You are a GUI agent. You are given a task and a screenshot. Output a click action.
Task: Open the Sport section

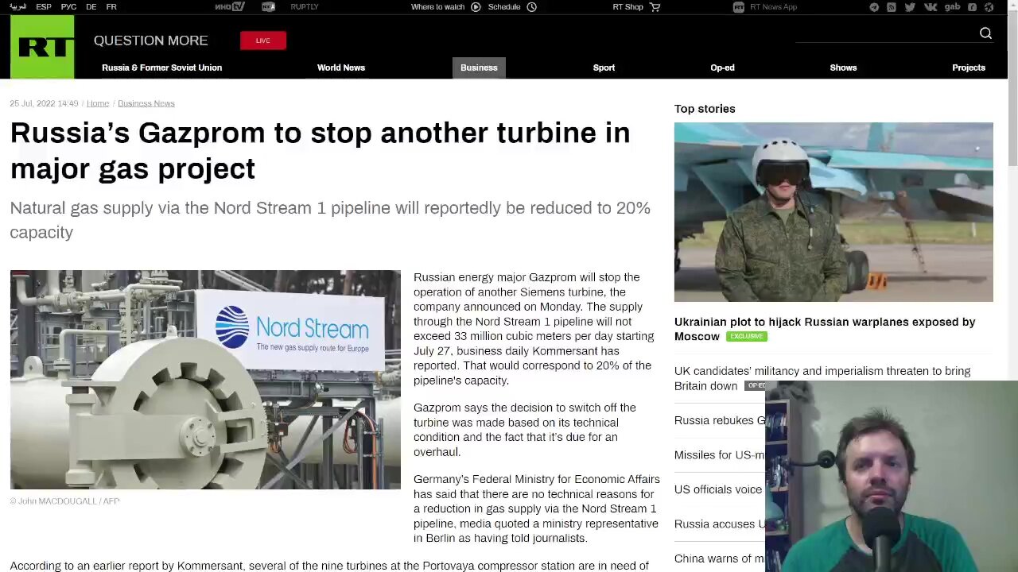tap(604, 68)
